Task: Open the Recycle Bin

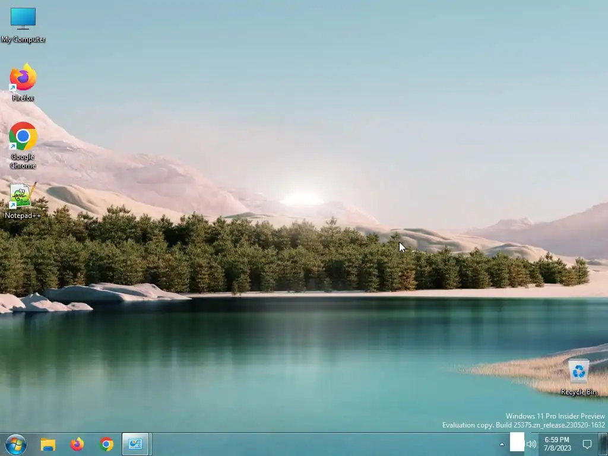Action: [x=578, y=377]
